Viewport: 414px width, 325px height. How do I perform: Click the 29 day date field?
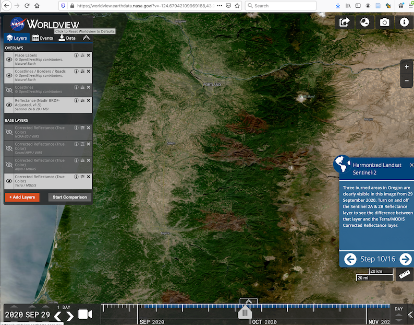pyautogui.click(x=45, y=315)
